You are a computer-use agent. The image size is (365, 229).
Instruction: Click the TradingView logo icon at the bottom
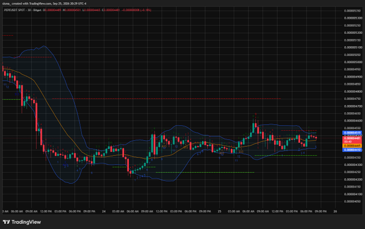[6, 222]
